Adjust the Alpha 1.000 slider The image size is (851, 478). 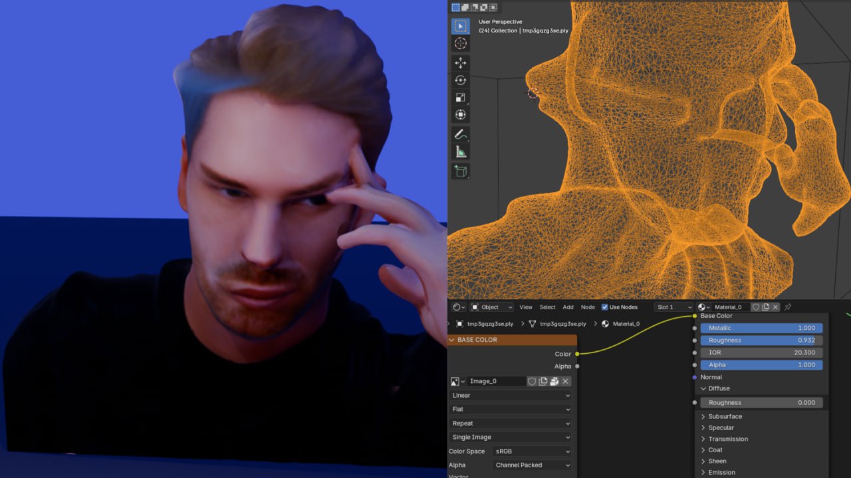[762, 365]
